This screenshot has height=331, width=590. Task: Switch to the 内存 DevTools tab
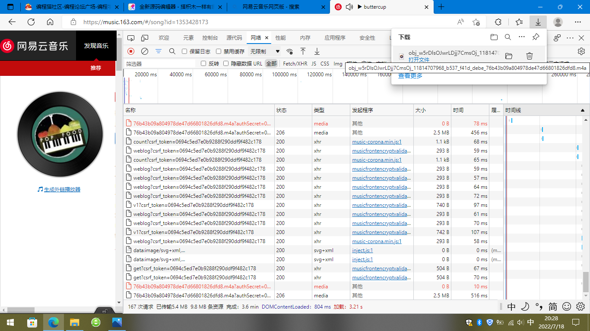click(305, 38)
